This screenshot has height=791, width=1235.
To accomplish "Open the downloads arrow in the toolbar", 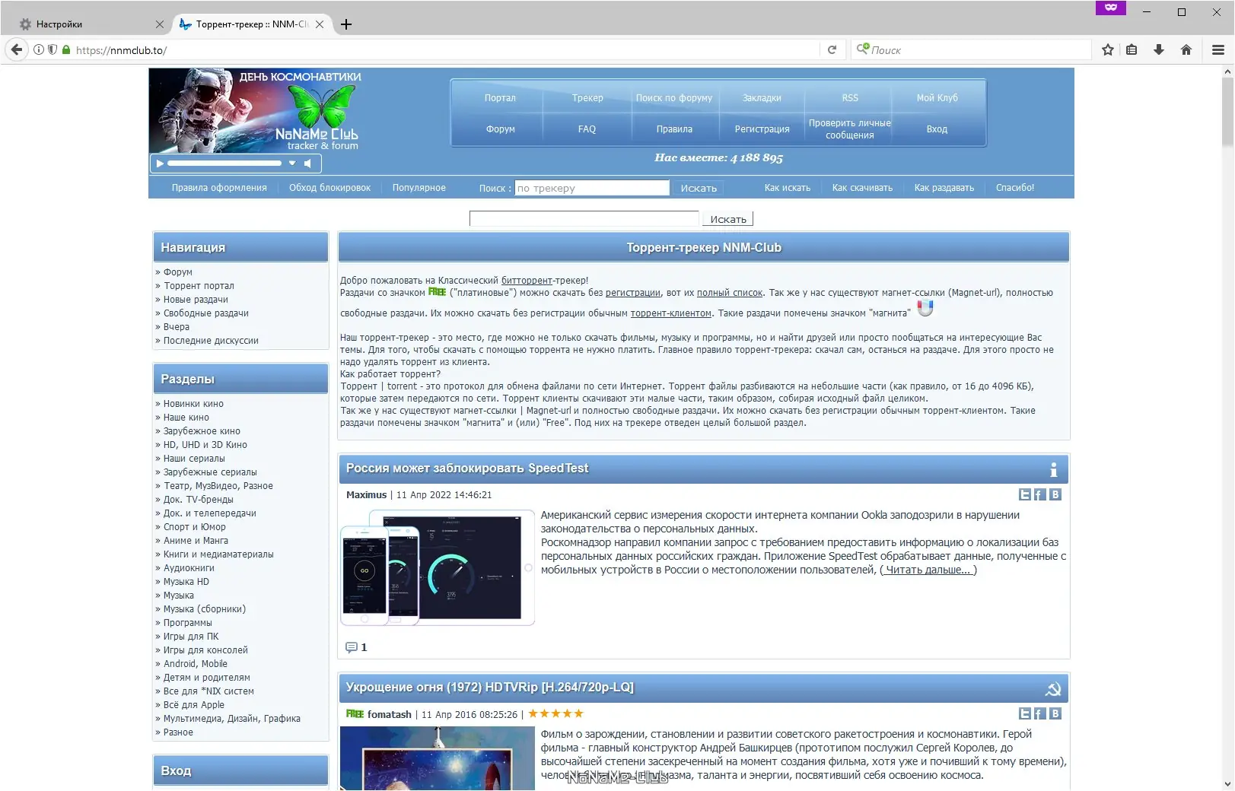I will pos(1159,50).
